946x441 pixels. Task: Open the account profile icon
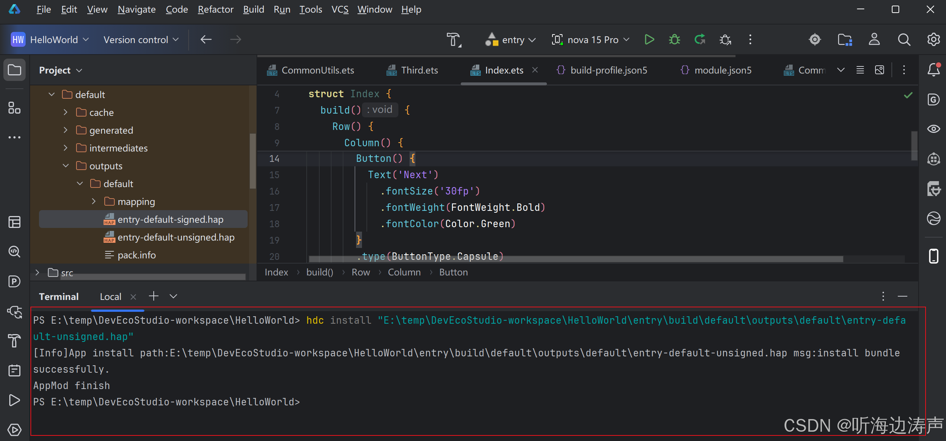[x=874, y=39]
